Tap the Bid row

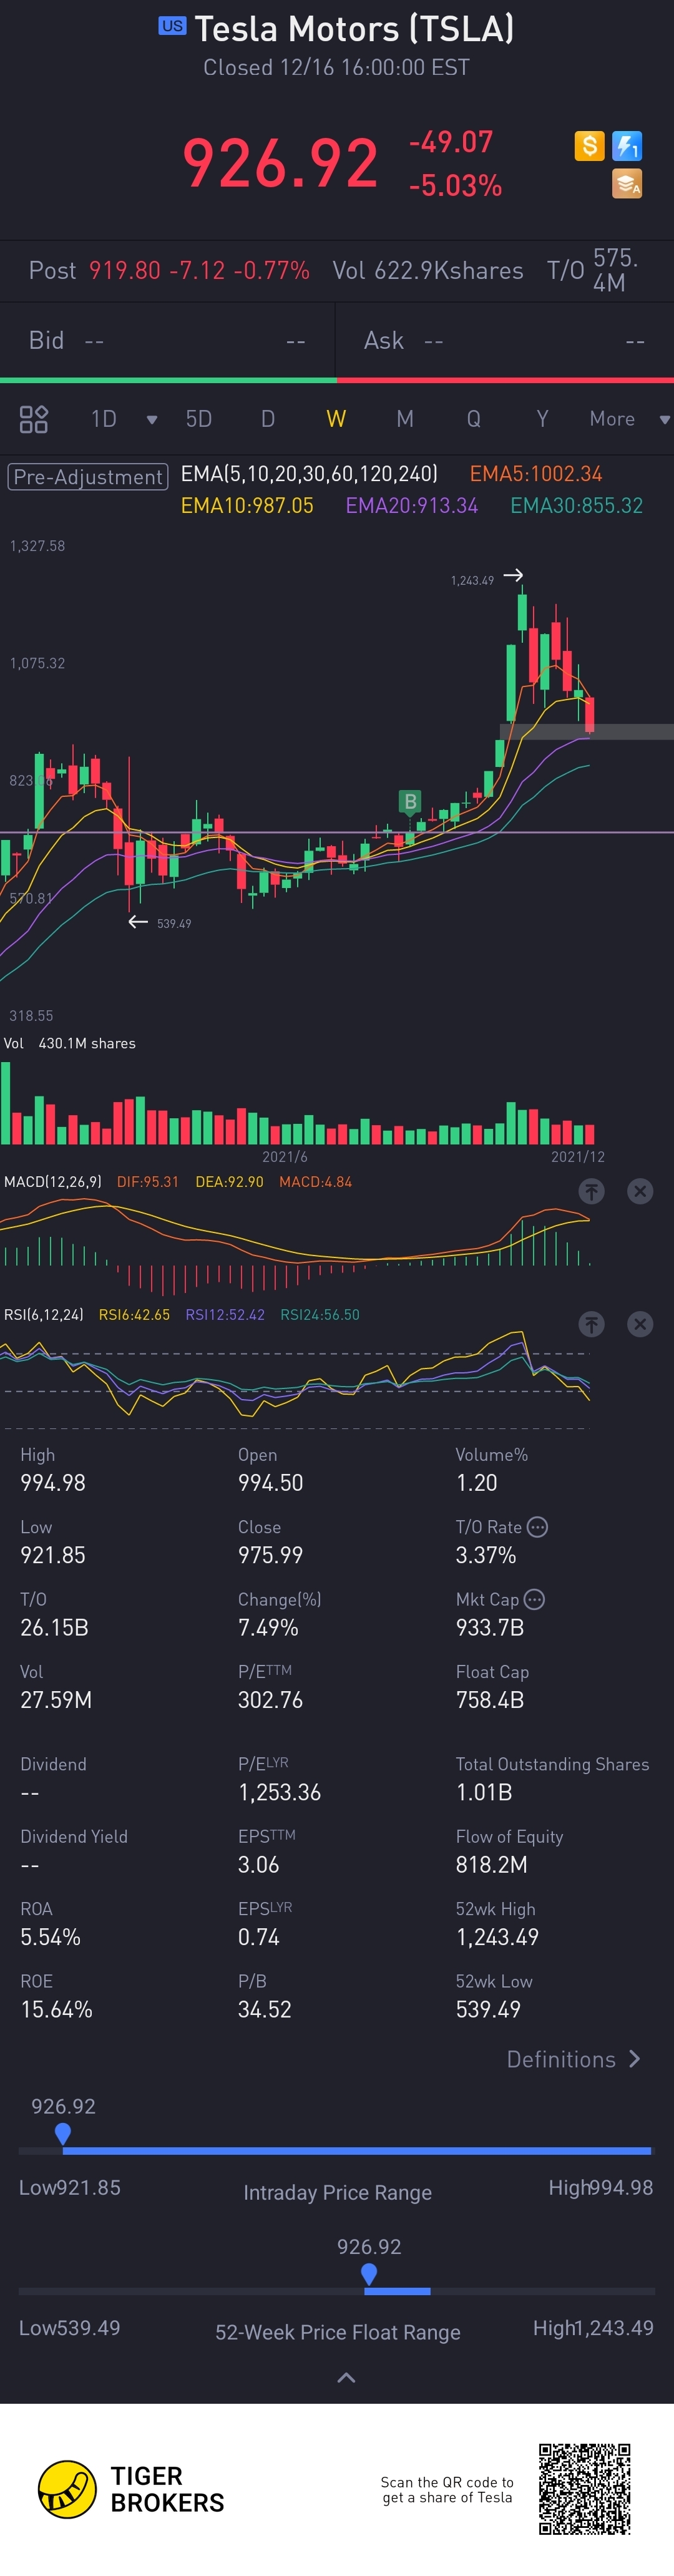tap(167, 341)
